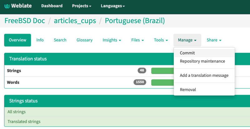Viewport: 250px width, 129px height.
Task: Open the FreeBSD Doc breadcrumb link
Action: point(25,21)
